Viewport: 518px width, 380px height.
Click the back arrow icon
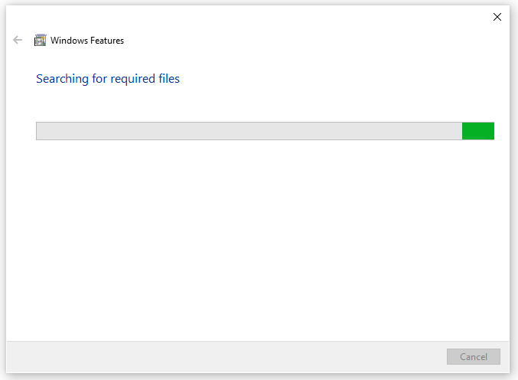tap(18, 41)
